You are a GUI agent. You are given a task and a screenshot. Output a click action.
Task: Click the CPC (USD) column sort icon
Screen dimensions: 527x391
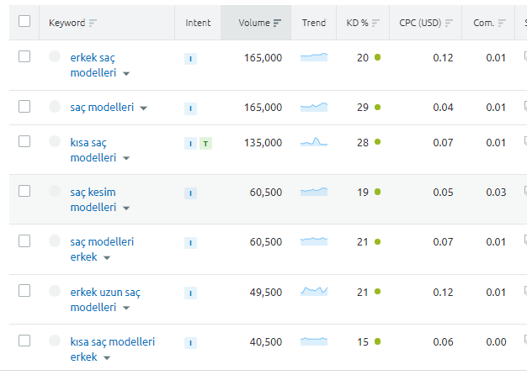point(449,23)
